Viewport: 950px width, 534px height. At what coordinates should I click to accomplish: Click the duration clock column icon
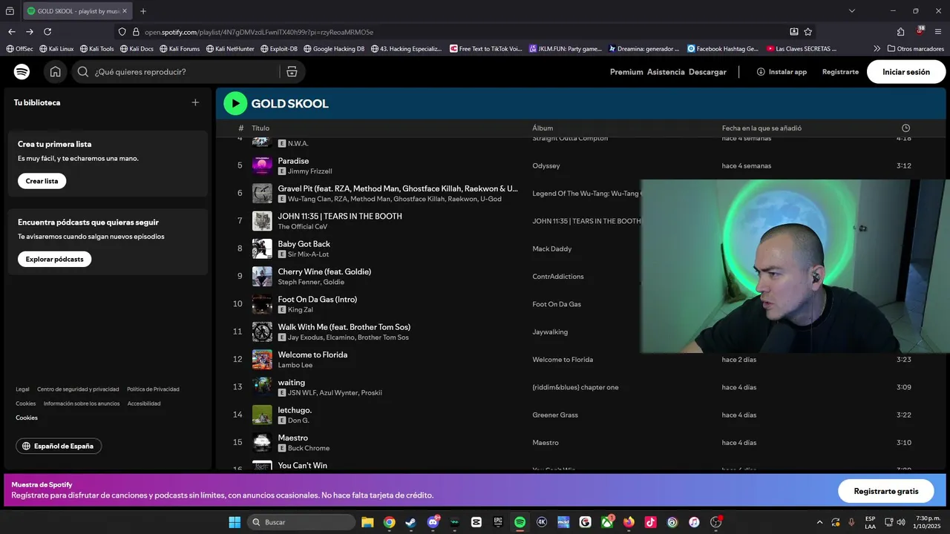point(905,128)
